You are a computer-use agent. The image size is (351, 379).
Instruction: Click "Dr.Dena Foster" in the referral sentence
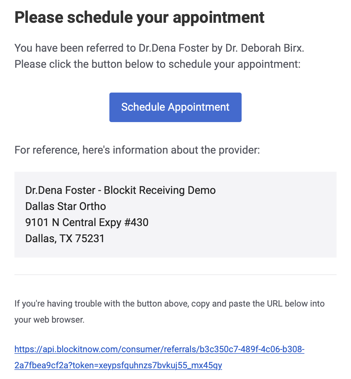(174, 48)
